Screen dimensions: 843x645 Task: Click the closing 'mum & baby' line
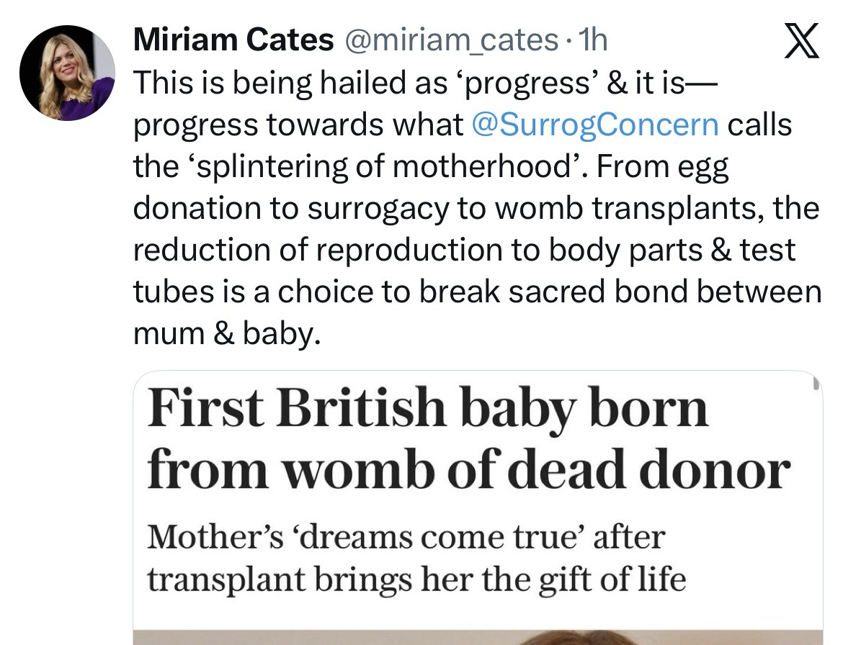click(226, 333)
